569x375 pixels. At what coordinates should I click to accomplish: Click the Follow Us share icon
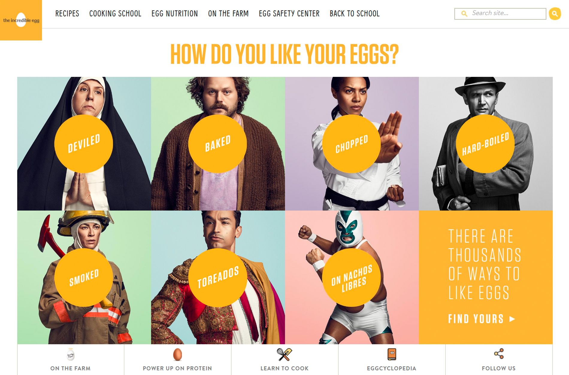point(499,354)
